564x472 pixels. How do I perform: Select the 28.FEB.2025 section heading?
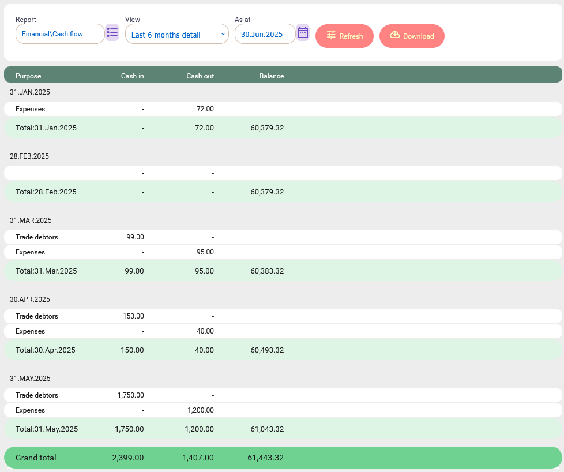pos(29,156)
